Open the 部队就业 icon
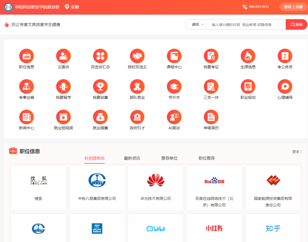Screen dimensions: 308x242 [x=137, y=86]
